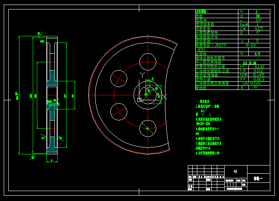
Task: Click the 'Y' axis label of UCS icon
Action: (142, 75)
